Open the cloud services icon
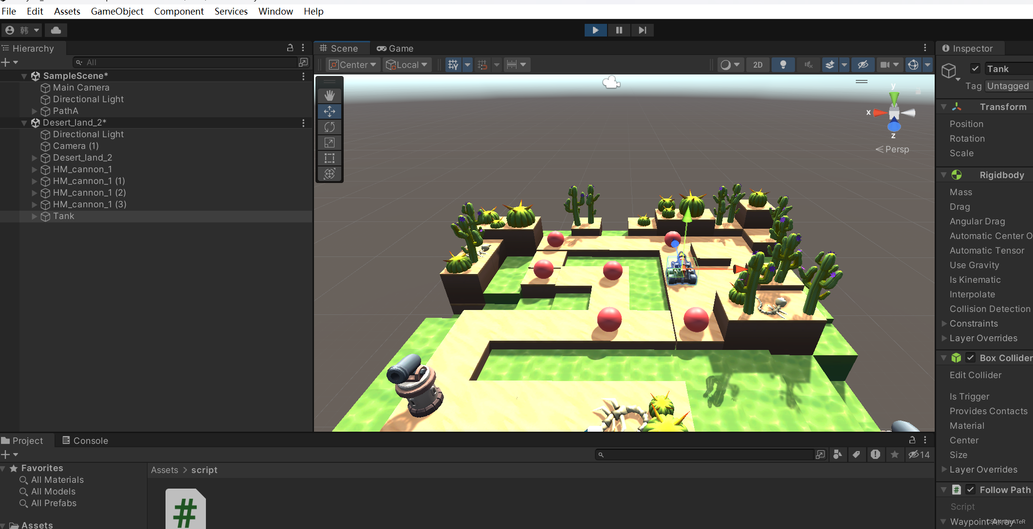 click(x=56, y=30)
